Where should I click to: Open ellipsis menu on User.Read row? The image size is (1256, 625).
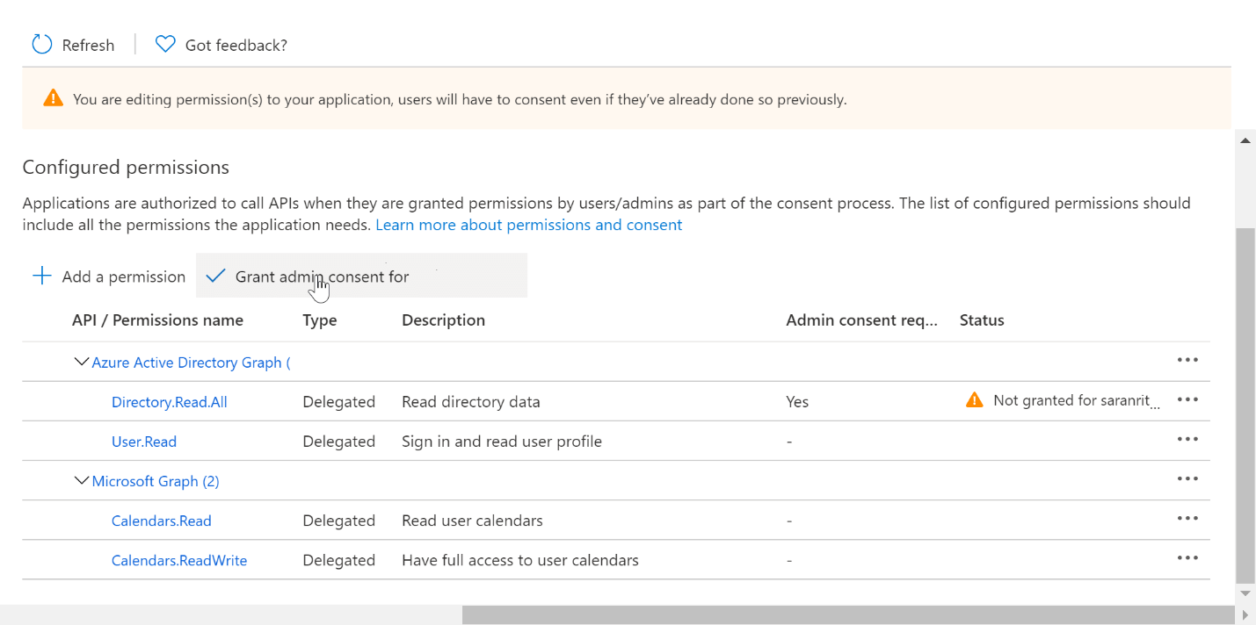[x=1187, y=439]
